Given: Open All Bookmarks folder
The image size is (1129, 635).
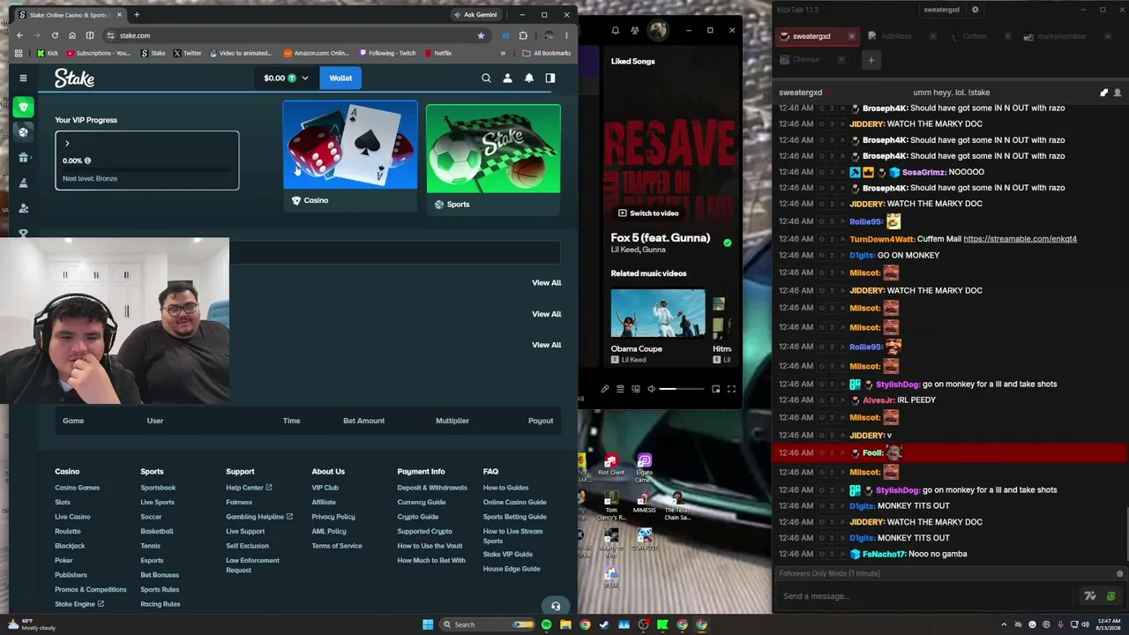Looking at the screenshot, I should click(x=547, y=53).
